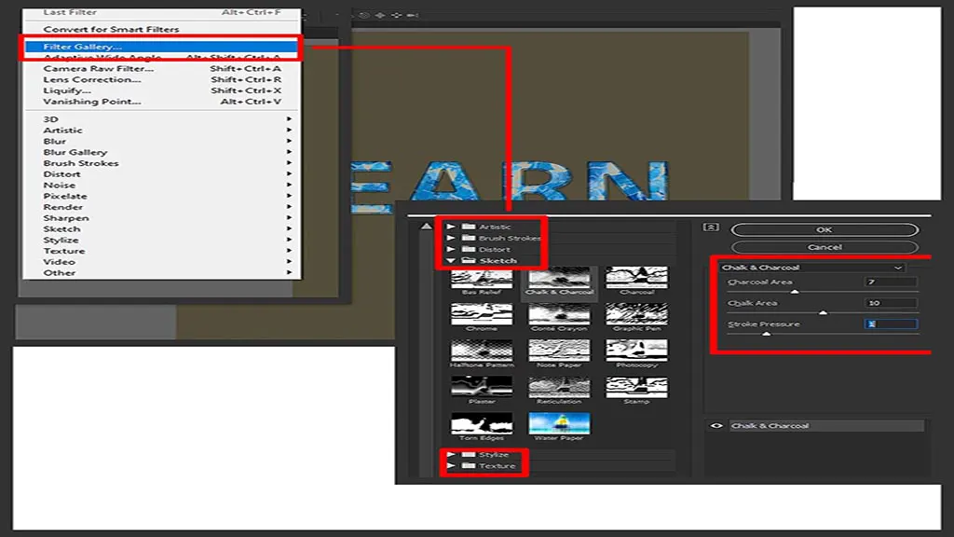Select the Chalk & Charcoal effect layer row
Viewport: 954px width, 537px height.
[826, 425]
